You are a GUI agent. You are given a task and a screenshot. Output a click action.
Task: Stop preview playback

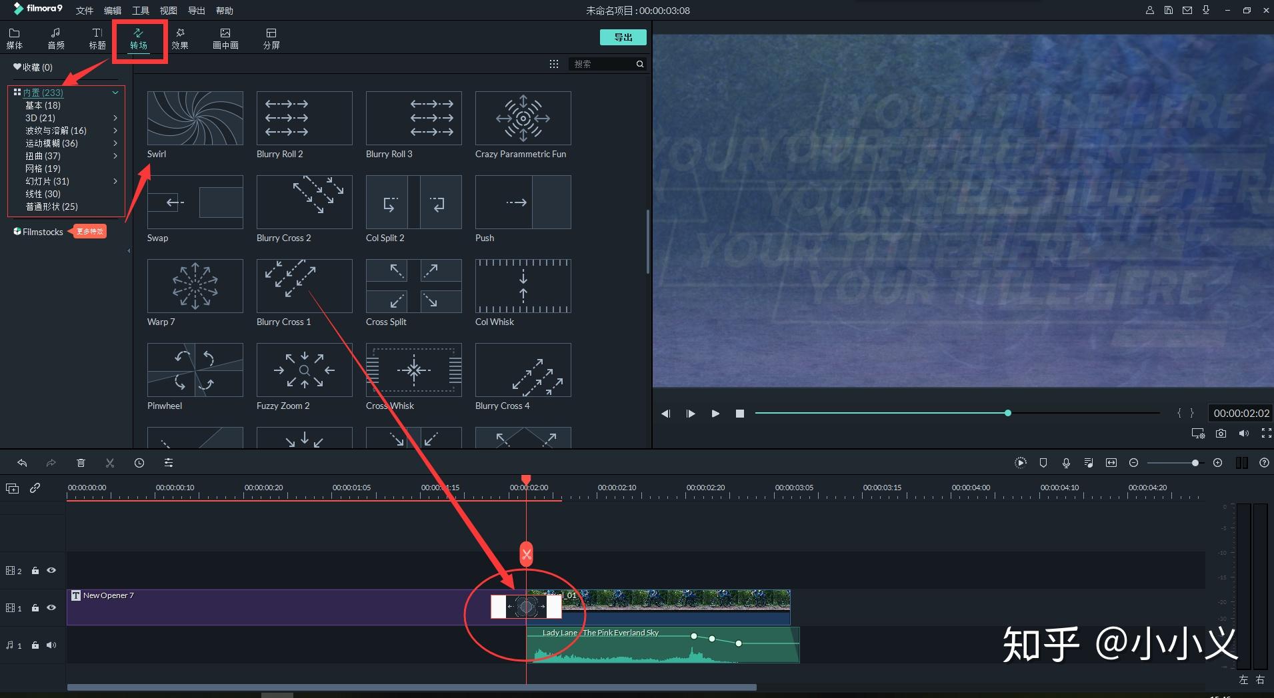(739, 414)
